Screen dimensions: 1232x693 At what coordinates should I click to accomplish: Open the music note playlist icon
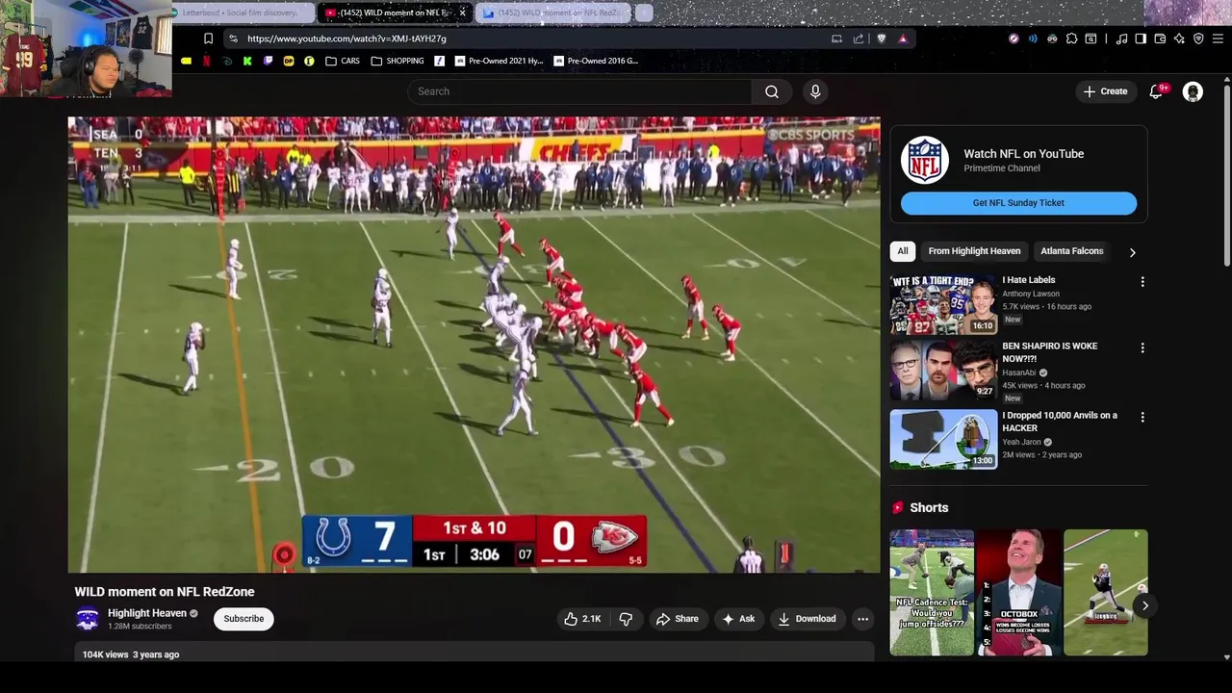pyautogui.click(x=1121, y=38)
